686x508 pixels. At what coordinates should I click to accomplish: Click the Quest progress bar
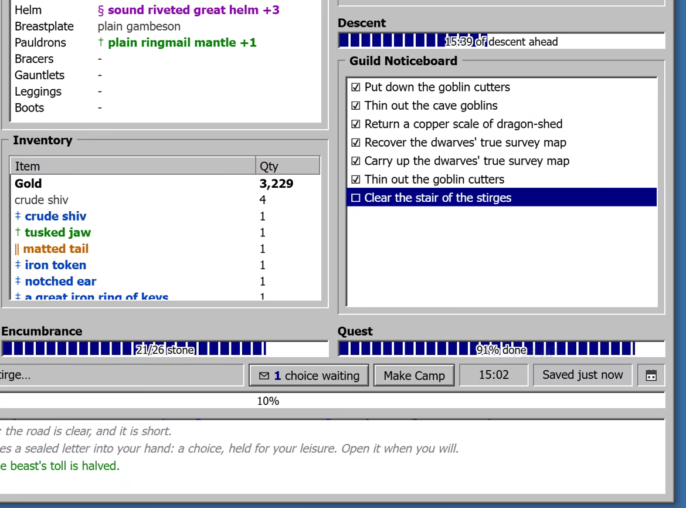tap(501, 349)
